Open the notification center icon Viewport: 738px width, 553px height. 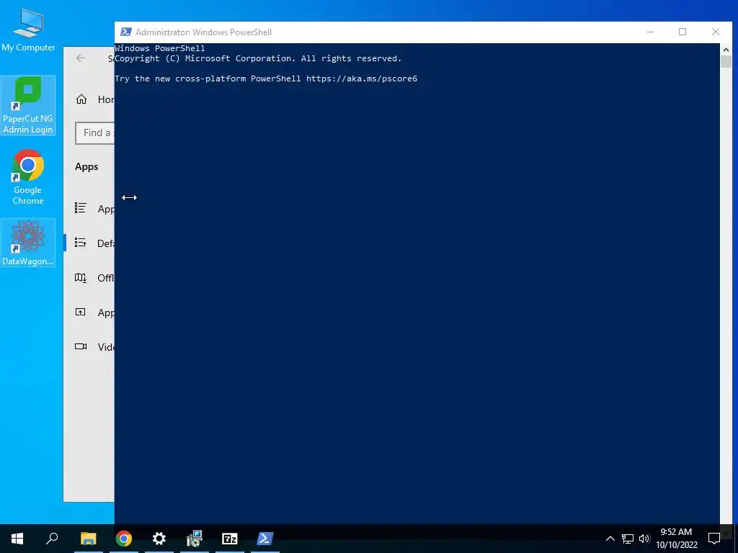[714, 539]
